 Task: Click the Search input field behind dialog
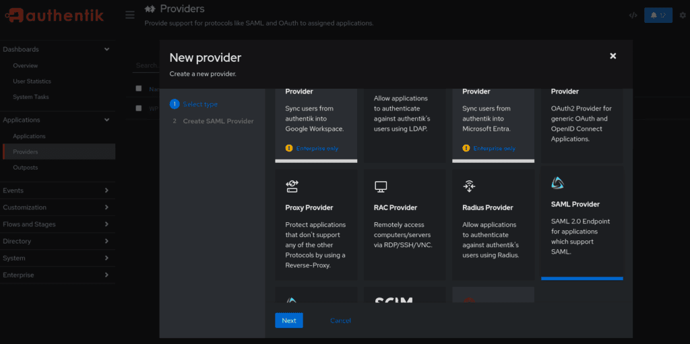pos(146,65)
